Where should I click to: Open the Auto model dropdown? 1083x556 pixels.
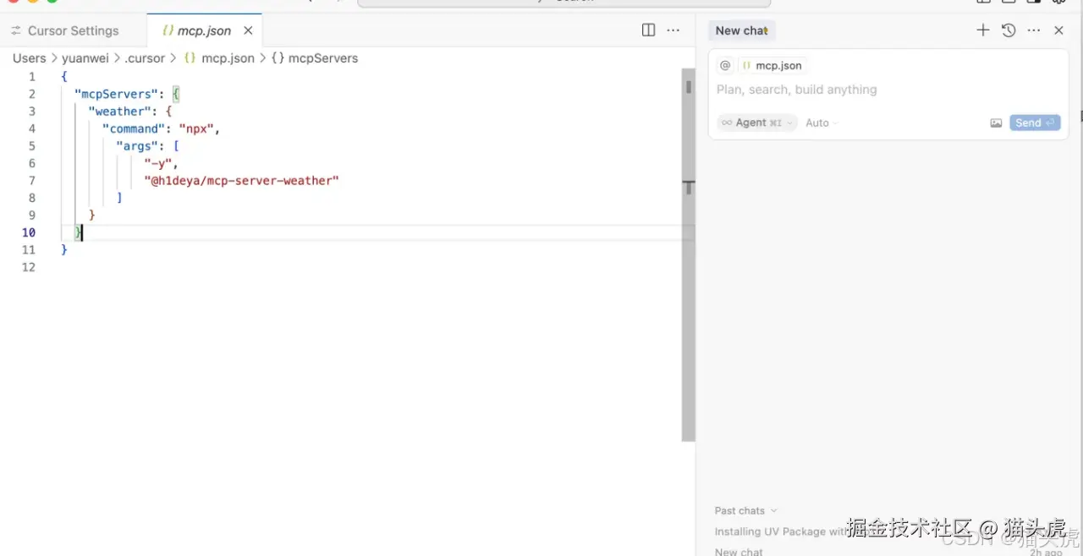click(x=822, y=123)
